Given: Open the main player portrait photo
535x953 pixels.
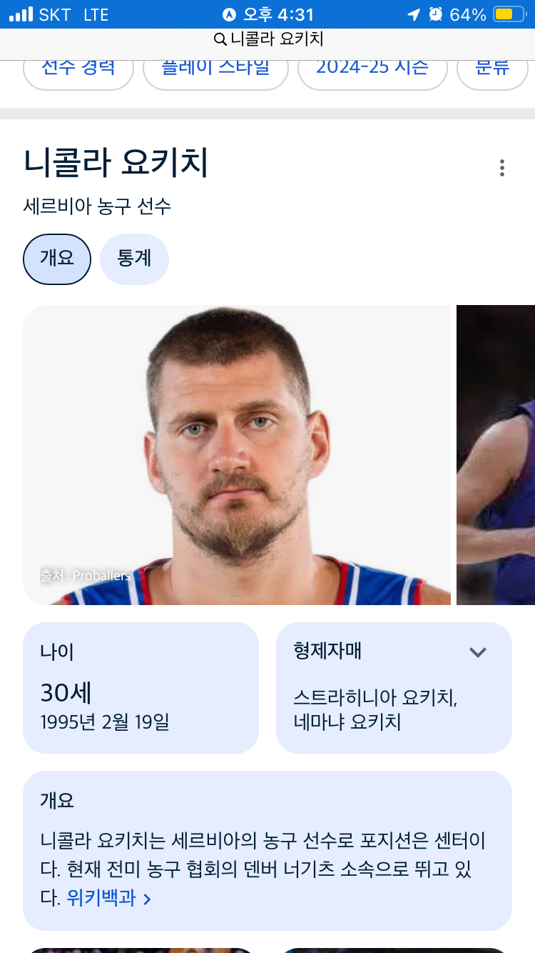Looking at the screenshot, I should pyautogui.click(x=237, y=455).
